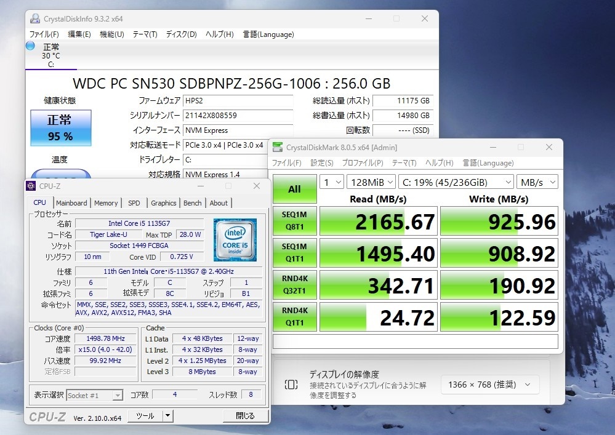Click the core speed value 1498.78 MHz
This screenshot has width=615, height=435.
[x=105, y=338]
